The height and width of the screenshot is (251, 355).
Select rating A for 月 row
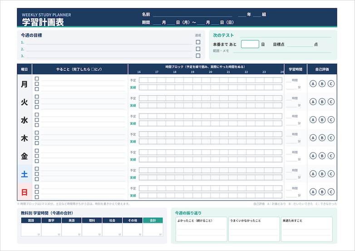(313, 84)
